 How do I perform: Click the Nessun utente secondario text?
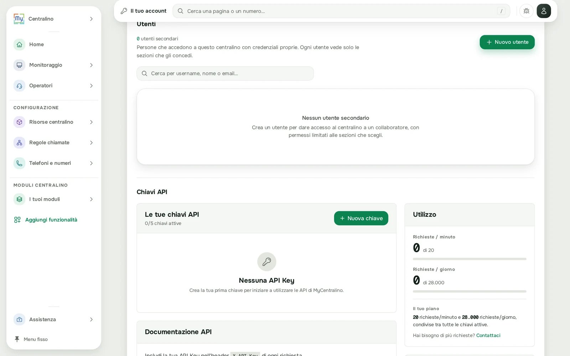[336, 118]
